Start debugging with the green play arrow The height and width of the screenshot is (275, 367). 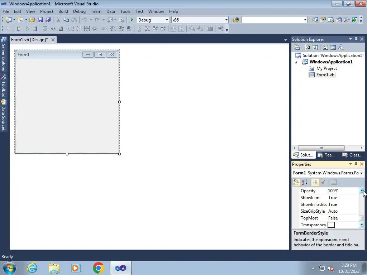132,20
